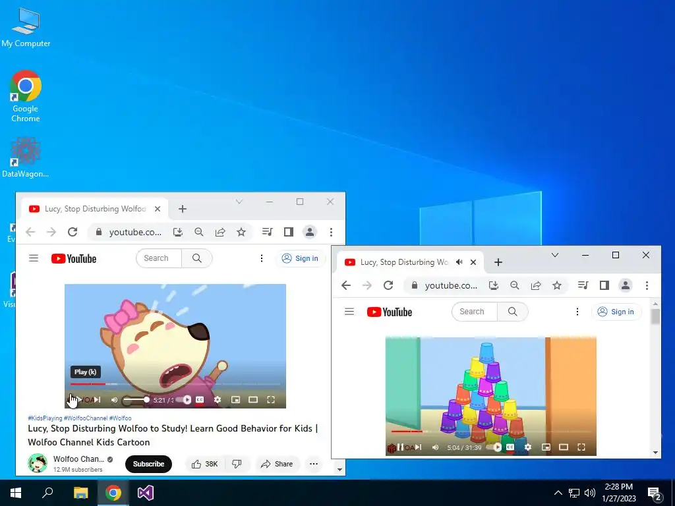Mute the right video with the speaker icon
Viewport: 675px width, 506px height.
click(x=435, y=447)
